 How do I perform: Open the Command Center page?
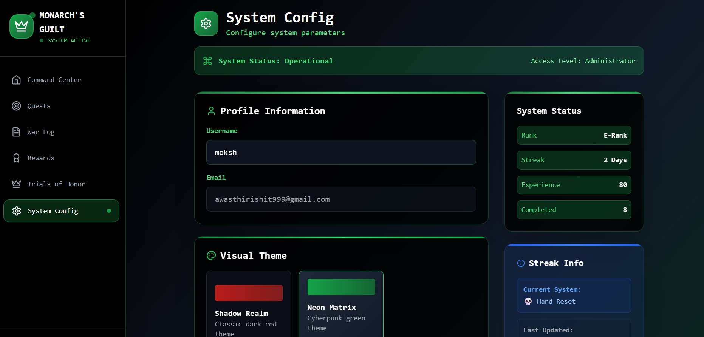(61, 80)
